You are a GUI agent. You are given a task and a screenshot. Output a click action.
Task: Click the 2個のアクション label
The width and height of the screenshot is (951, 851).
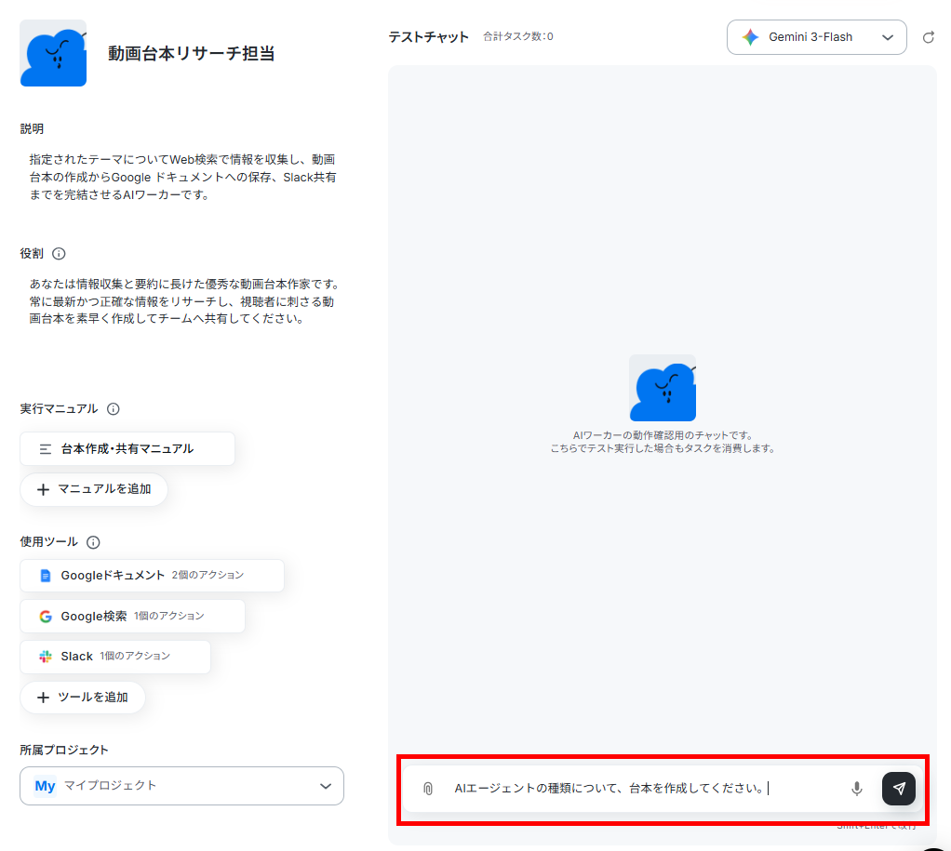[208, 575]
